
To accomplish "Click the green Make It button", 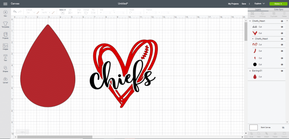I will 278,4.
